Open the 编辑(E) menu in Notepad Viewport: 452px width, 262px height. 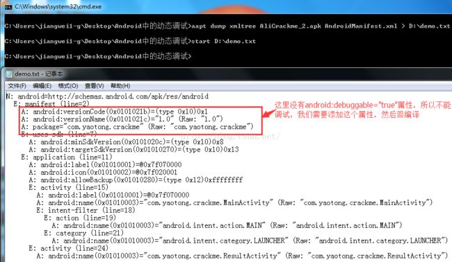click(42, 86)
